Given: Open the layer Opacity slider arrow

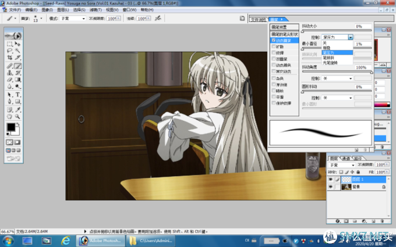Looking at the screenshot, I should pos(387,164).
